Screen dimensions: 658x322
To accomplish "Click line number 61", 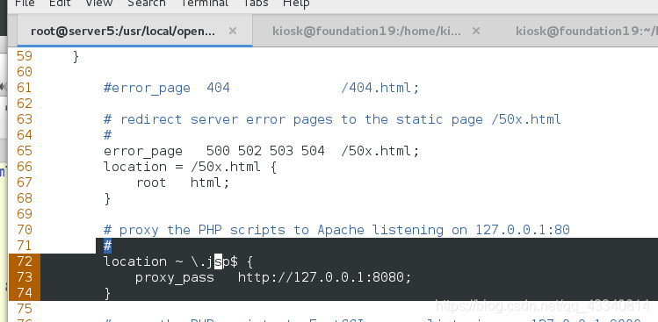I will (x=25, y=88).
